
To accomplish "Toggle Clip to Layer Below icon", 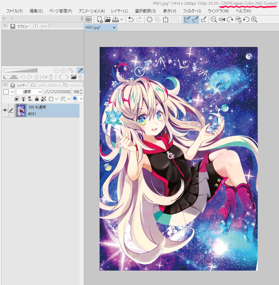I will tap(17, 99).
